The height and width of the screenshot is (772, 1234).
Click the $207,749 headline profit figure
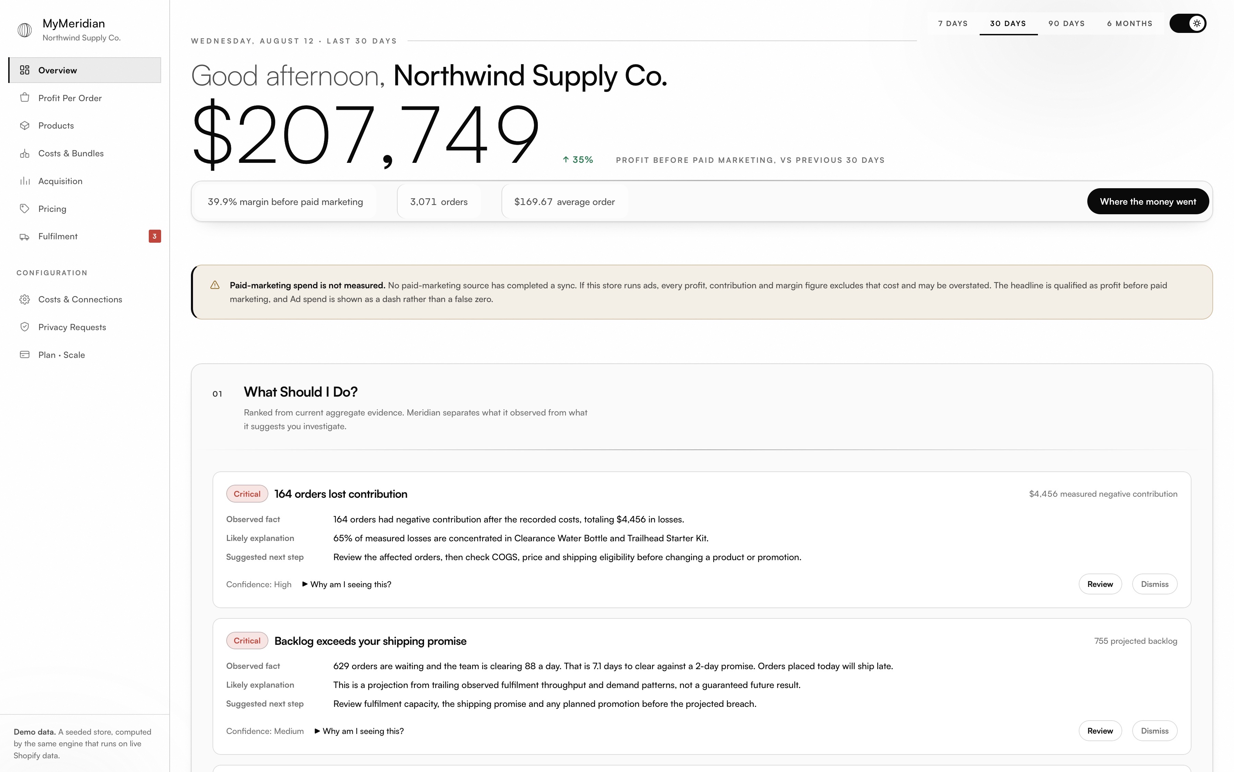(x=365, y=134)
